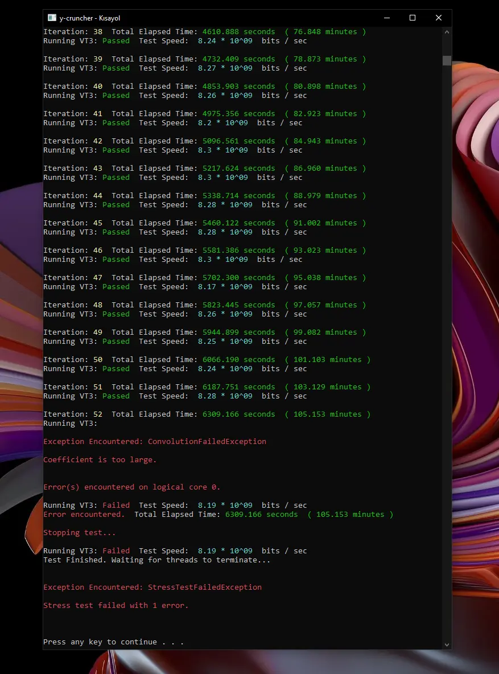
Task: Click '4610.888 seconds' elapsed time
Action: click(238, 32)
